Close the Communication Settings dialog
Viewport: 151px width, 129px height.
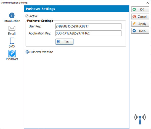click(148, 3)
